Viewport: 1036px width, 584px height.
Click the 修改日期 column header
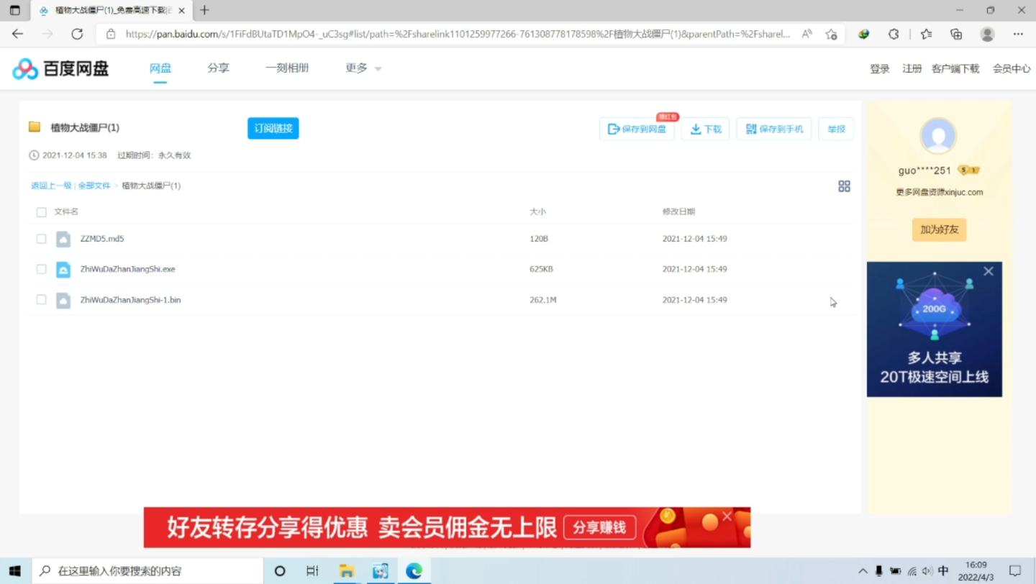point(678,212)
